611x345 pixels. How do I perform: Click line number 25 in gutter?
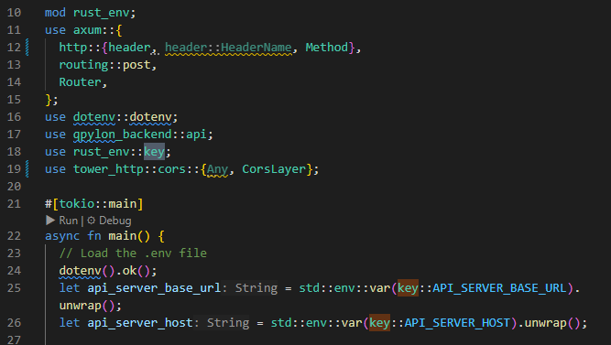click(x=14, y=287)
